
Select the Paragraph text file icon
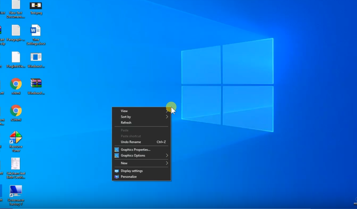click(x=16, y=33)
